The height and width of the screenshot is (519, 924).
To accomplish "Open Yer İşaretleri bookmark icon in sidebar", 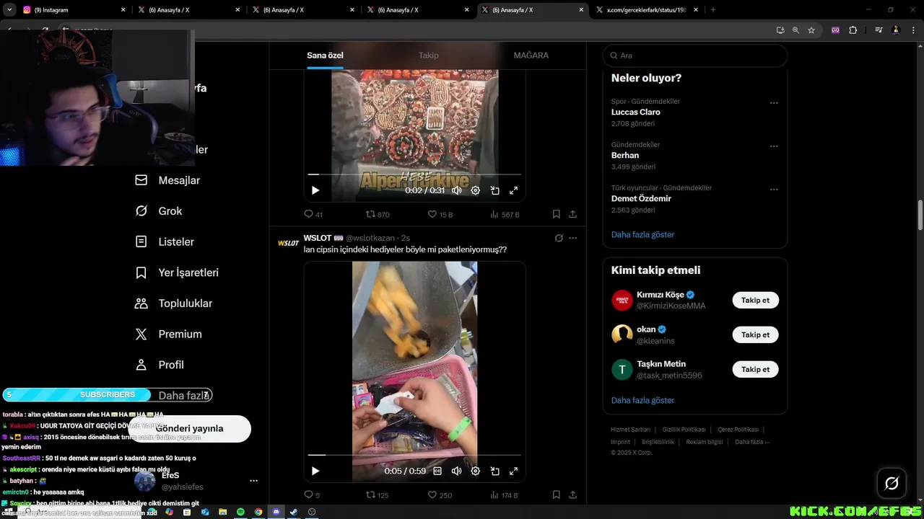I will (141, 272).
